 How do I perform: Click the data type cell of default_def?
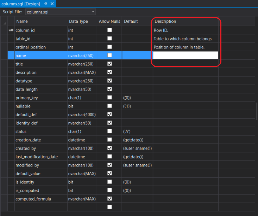(x=82, y=114)
